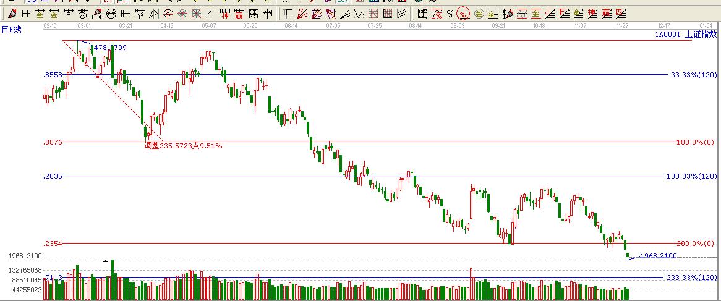
Task: Click the 1A0001 上证指数 stock title
Action: click(686, 35)
